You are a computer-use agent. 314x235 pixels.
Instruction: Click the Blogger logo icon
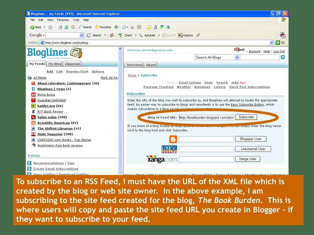173,139
